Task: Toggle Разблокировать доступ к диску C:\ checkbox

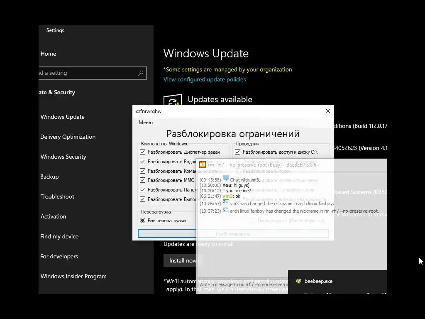Action: [238, 152]
